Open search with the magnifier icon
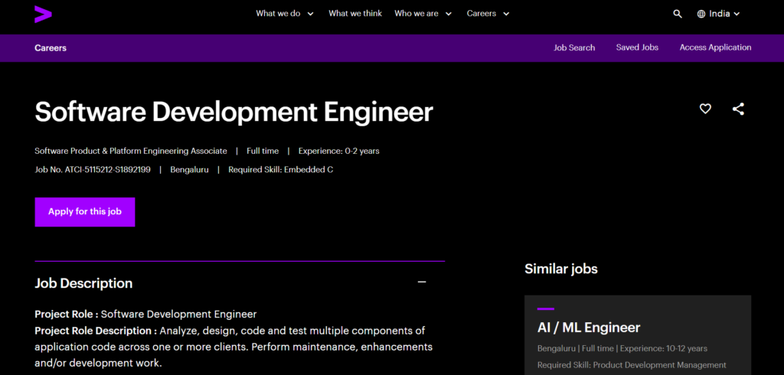This screenshot has width=784, height=375. point(677,14)
